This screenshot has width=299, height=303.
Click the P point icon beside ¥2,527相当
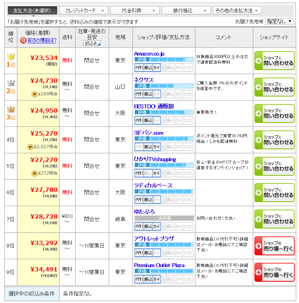[x=30, y=147]
